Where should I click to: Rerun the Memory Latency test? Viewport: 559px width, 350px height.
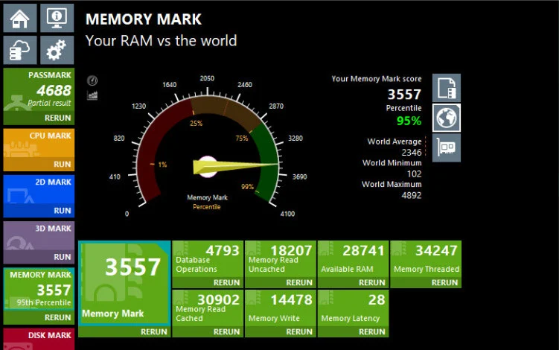(x=372, y=331)
